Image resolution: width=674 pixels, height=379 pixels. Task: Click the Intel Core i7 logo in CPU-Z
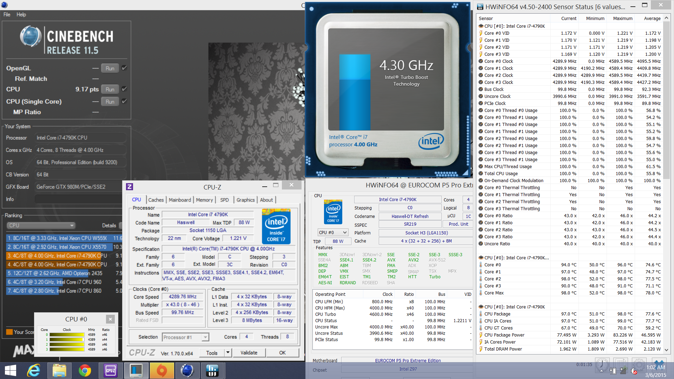click(x=276, y=226)
